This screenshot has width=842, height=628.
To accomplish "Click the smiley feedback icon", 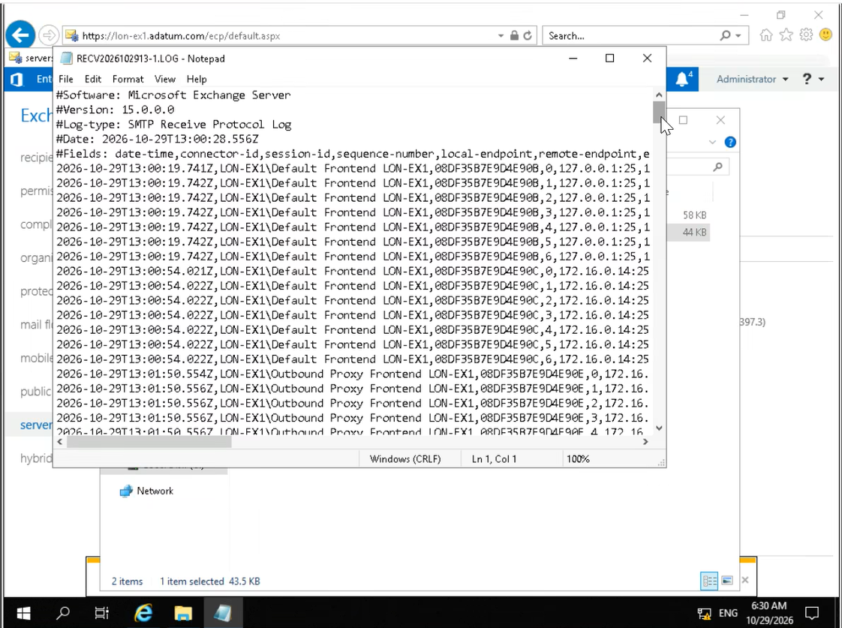I will [826, 35].
